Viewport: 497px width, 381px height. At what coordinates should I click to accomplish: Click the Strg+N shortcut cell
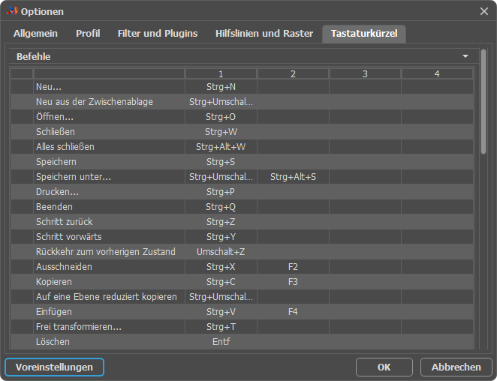pos(221,87)
